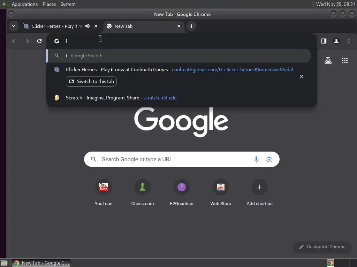This screenshot has width=357, height=267.
Task: Open the Chess.com shortcut
Action: [x=143, y=193]
